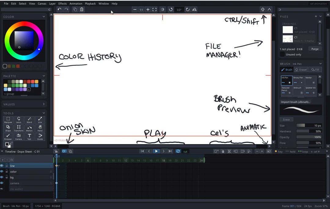Open the File menu

6,4
